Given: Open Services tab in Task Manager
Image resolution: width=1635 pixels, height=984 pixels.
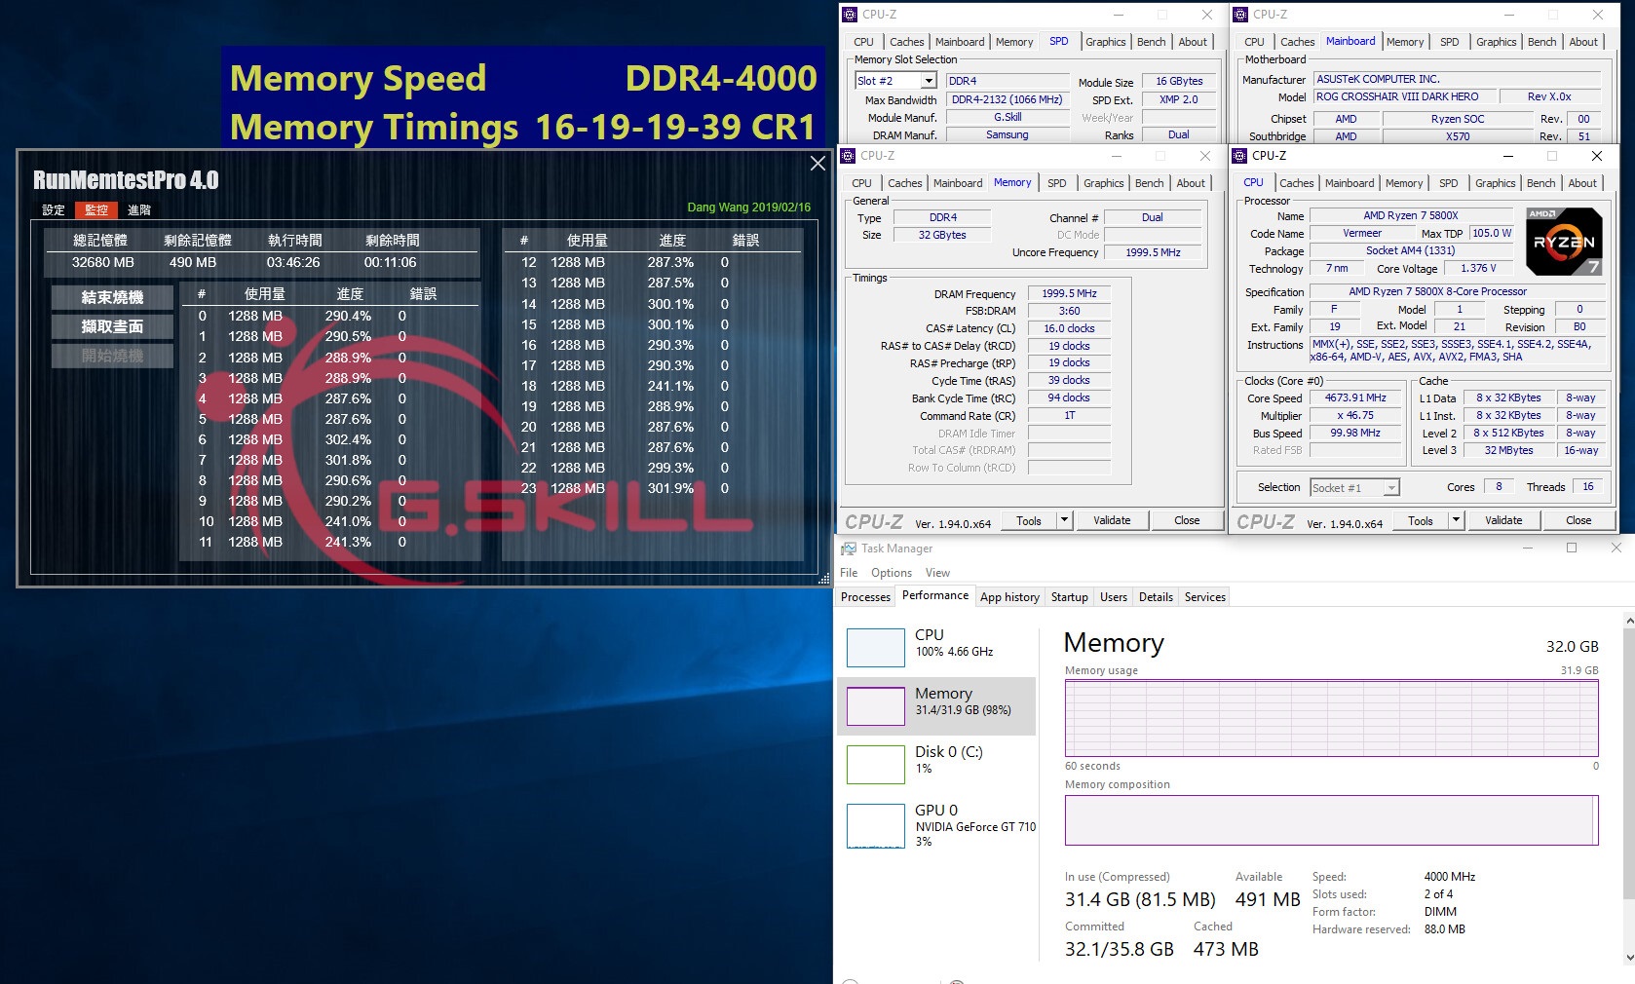Looking at the screenshot, I should 1204,597.
